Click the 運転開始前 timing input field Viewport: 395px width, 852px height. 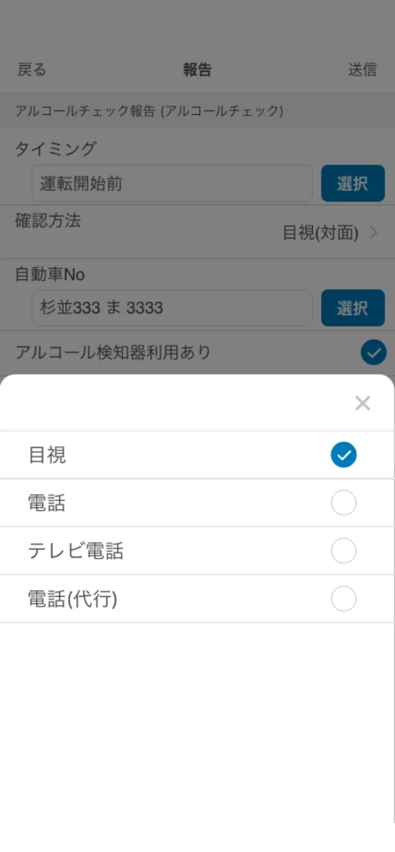[x=172, y=184]
